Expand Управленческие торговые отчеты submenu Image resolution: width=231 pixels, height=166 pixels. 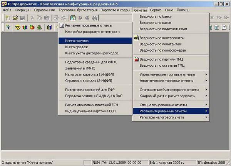click(x=171, y=74)
